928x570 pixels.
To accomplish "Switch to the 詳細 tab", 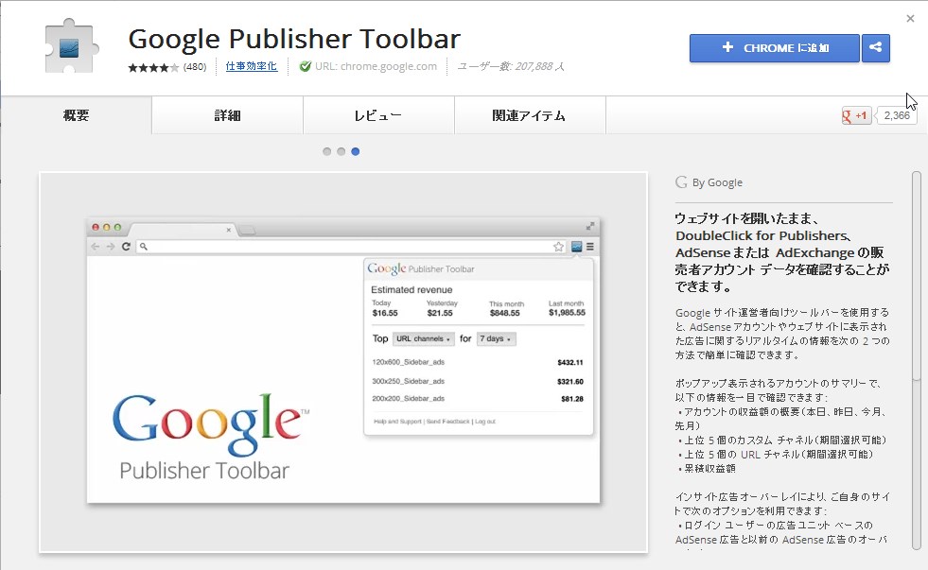I will pyautogui.click(x=227, y=115).
